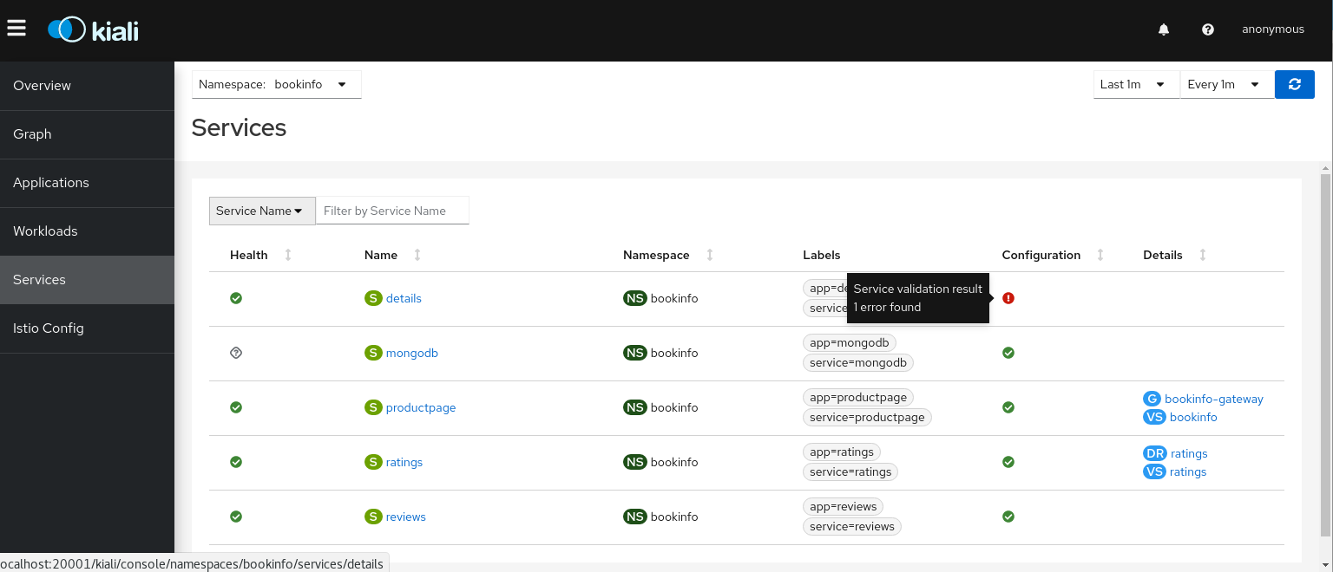Open the Every 1m refresh interval dropdown
This screenshot has height=572, width=1333.
pos(1225,85)
